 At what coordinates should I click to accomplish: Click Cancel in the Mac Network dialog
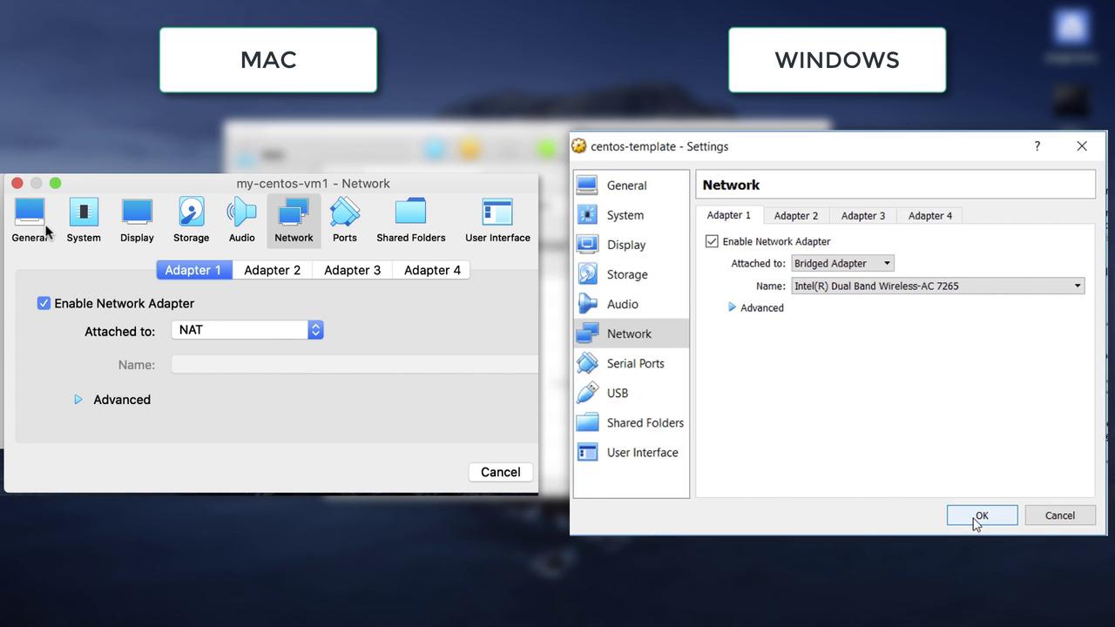[x=500, y=472]
